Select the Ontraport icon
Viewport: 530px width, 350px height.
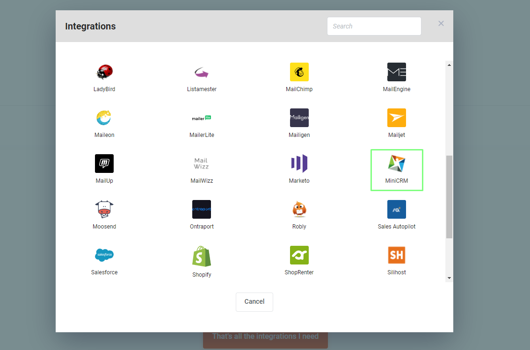pos(202,209)
